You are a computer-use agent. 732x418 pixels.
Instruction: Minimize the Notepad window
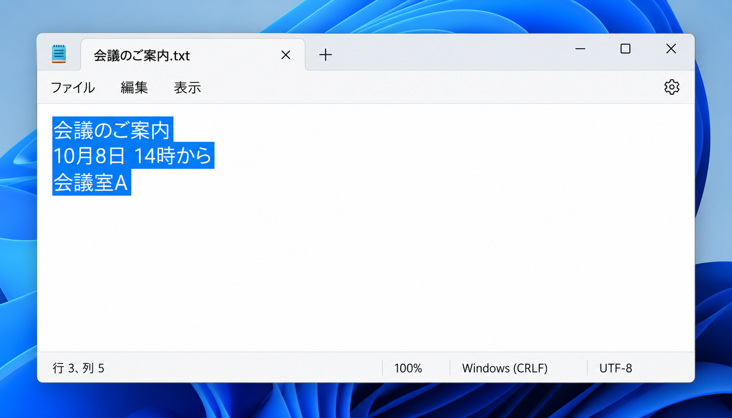pos(580,49)
